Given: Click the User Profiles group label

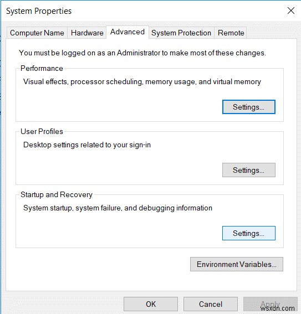Looking at the screenshot, I should click(x=42, y=132).
